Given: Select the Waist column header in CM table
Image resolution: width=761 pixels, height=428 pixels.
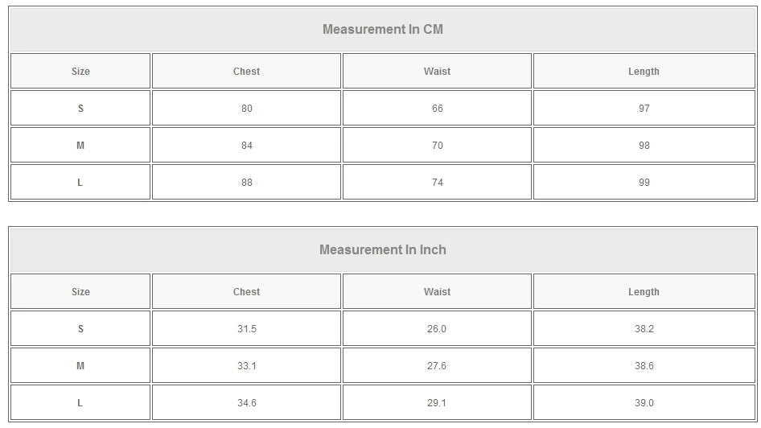Looking at the screenshot, I should (437, 72).
